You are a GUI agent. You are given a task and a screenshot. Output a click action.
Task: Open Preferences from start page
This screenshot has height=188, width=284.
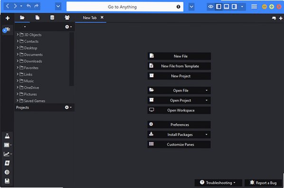179,124
